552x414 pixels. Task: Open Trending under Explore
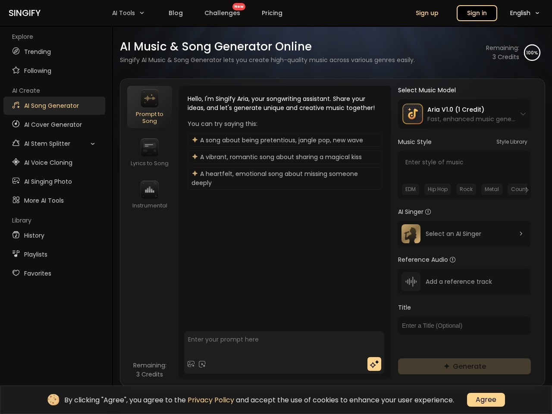coord(38,52)
